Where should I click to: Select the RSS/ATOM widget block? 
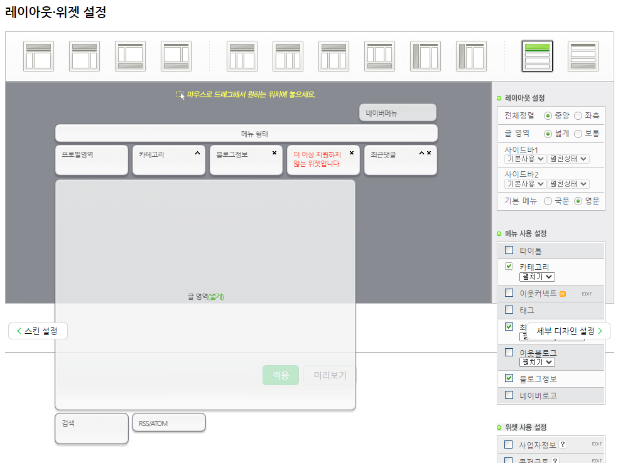(x=169, y=423)
